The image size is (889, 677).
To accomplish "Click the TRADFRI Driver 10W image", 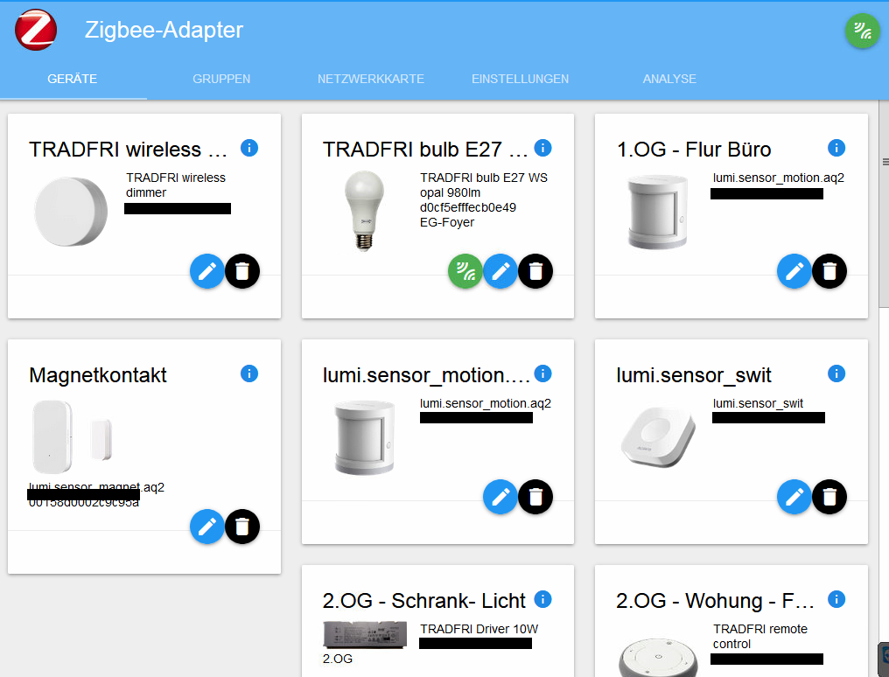I will pyautogui.click(x=365, y=635).
